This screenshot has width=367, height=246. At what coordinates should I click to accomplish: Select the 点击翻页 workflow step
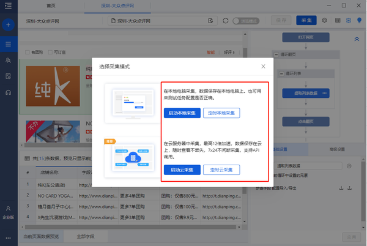(x=306, y=122)
